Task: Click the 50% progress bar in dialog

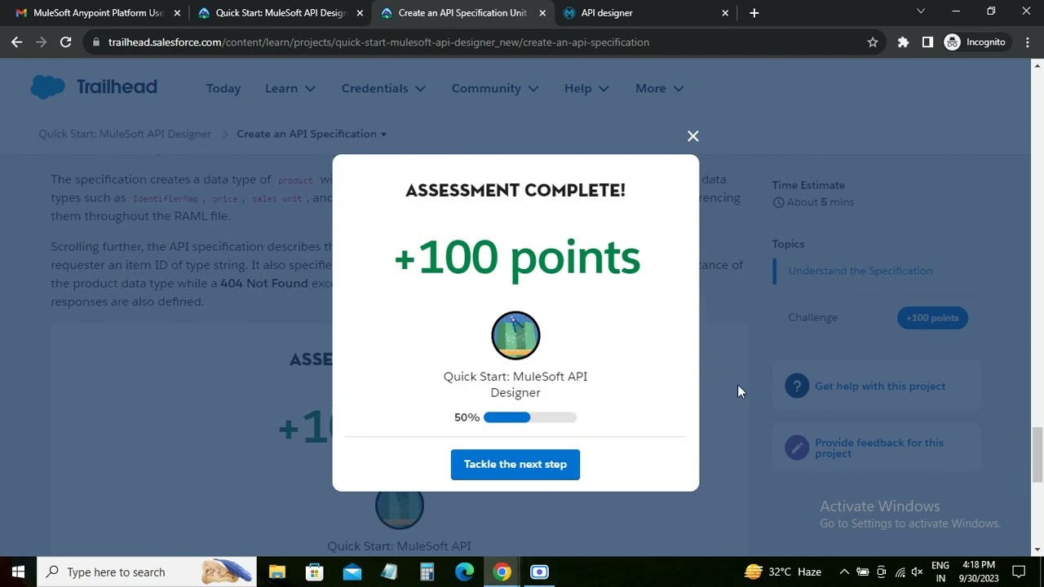Action: click(x=530, y=417)
